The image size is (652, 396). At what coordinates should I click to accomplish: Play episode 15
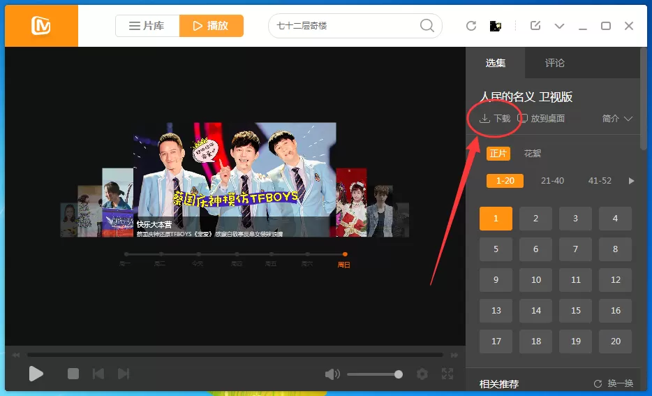[575, 311]
